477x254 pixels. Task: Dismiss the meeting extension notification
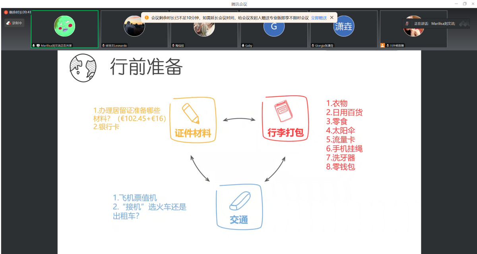pos(333,17)
